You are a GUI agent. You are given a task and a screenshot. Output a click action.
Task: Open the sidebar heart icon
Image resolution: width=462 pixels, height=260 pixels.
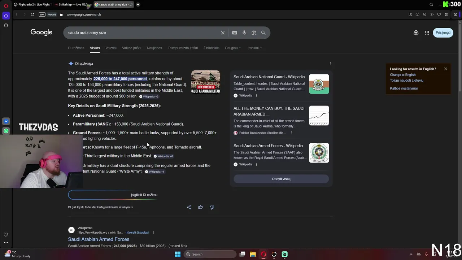pyautogui.click(x=6, y=234)
